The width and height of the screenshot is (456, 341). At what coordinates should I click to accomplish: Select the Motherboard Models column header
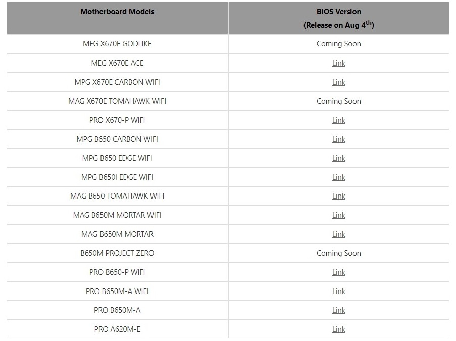point(117,12)
